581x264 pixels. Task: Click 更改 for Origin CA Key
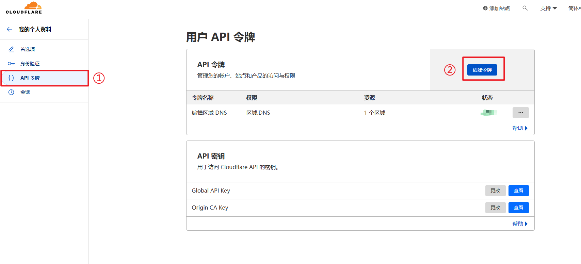click(x=496, y=208)
